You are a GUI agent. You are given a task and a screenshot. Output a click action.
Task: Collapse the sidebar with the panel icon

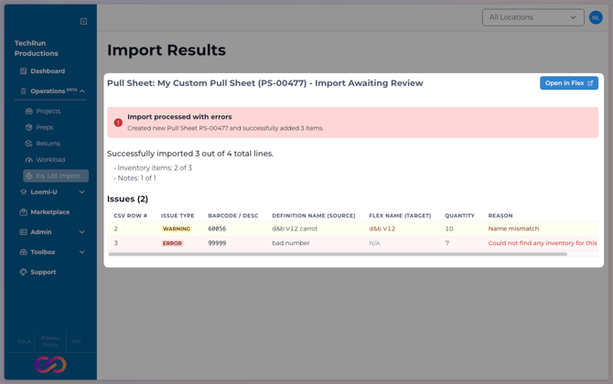[83, 21]
